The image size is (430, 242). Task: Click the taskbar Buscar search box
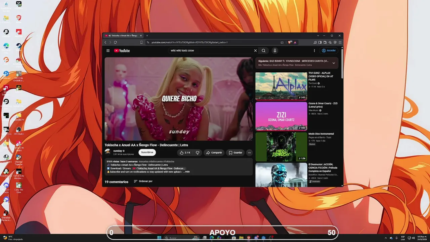tap(181, 238)
